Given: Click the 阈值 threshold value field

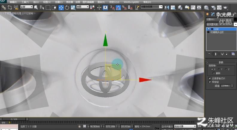Looking at the screenshot, I should point(226,86).
